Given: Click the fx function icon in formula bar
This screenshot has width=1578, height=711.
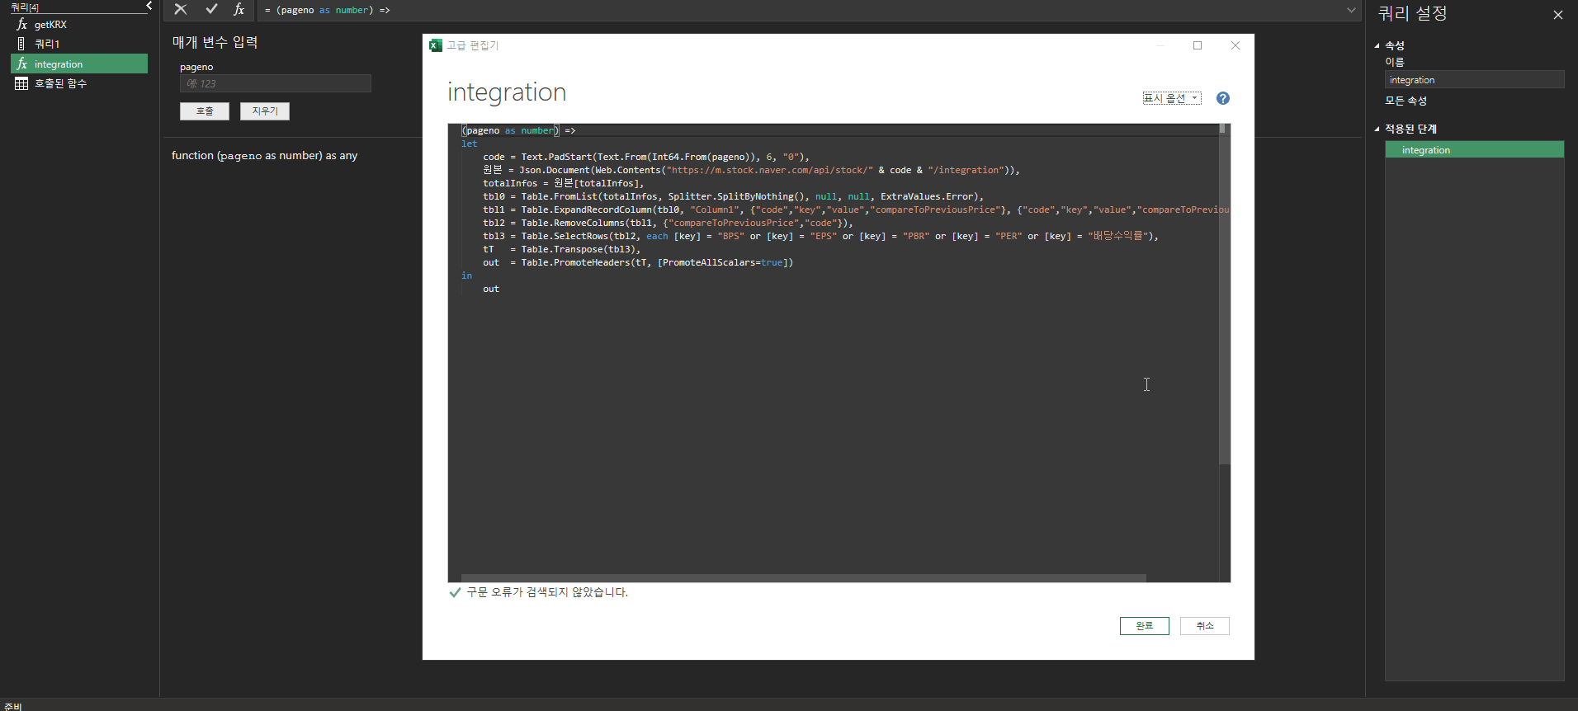Looking at the screenshot, I should [x=239, y=9].
